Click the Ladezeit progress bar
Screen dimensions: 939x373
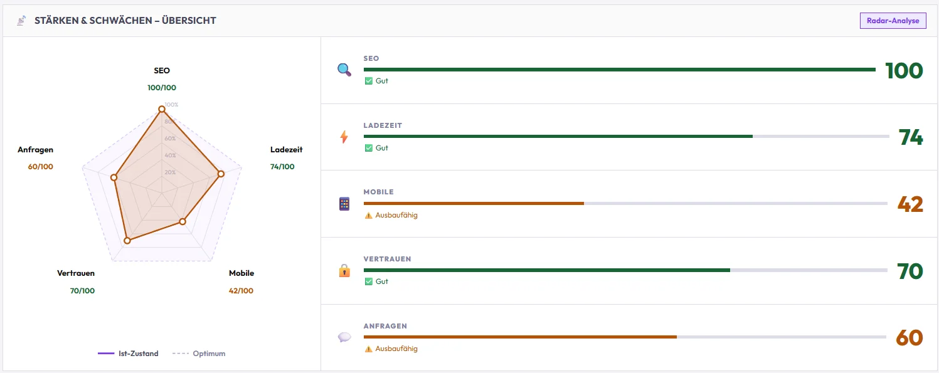(627, 137)
